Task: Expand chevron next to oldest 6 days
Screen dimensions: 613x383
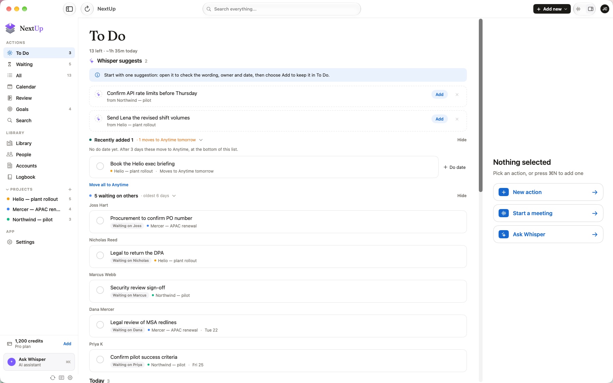Action: [x=174, y=196]
